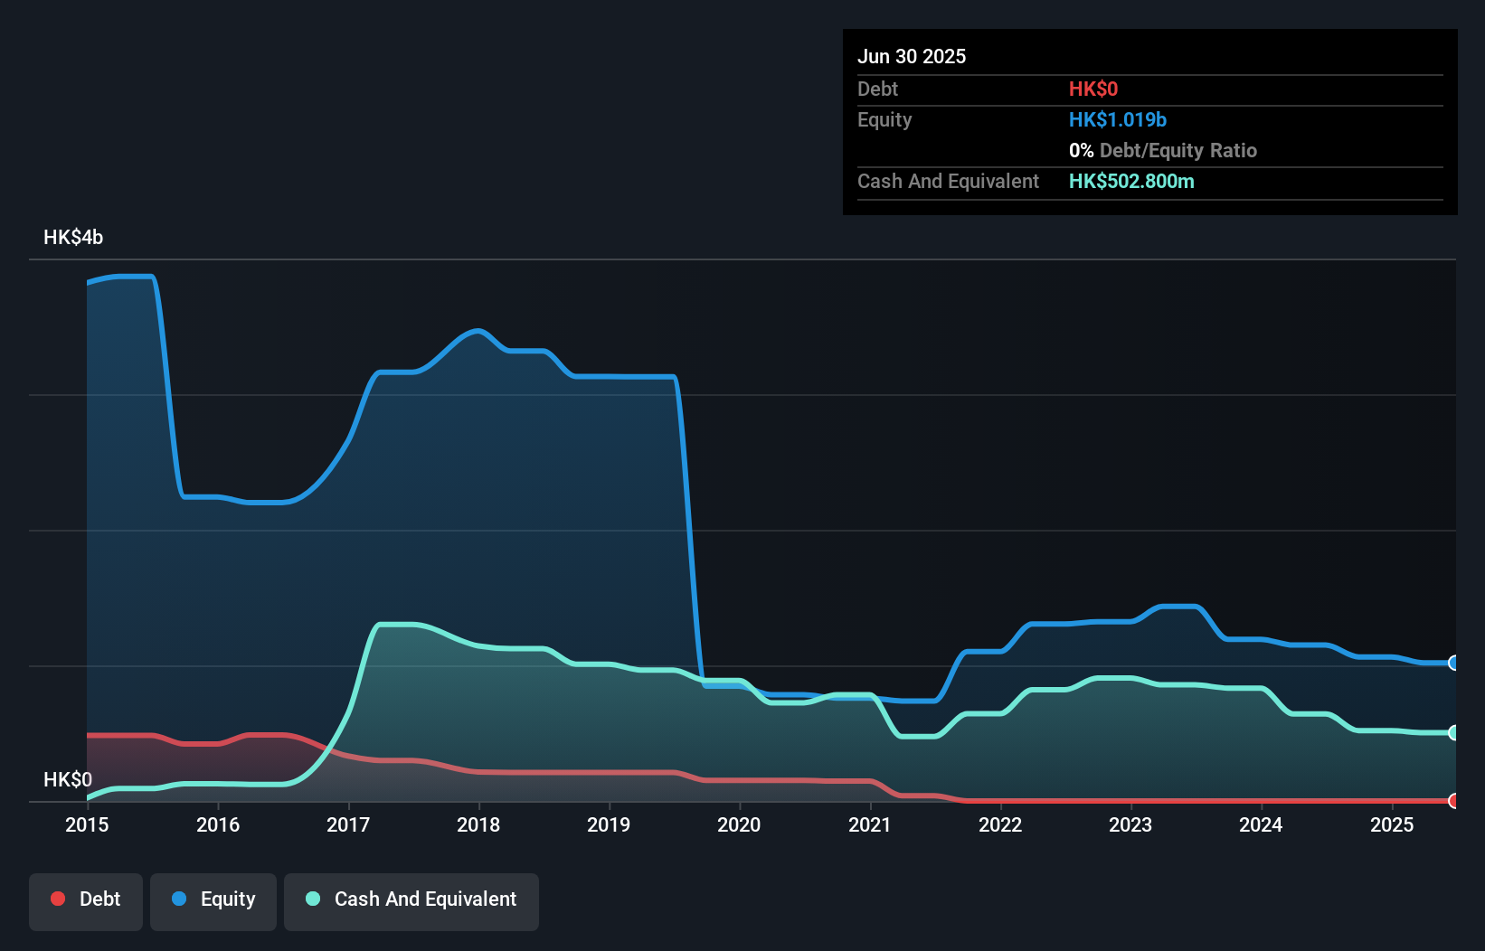
Task: Select the Debt endpoint marker at 2025
Action: click(1453, 800)
